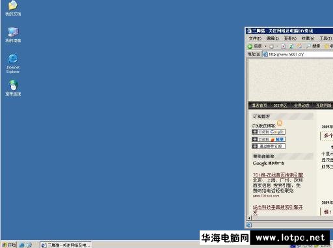Launch IE from the quick launch bar
This screenshot has width=333, height=248.
point(22,245)
